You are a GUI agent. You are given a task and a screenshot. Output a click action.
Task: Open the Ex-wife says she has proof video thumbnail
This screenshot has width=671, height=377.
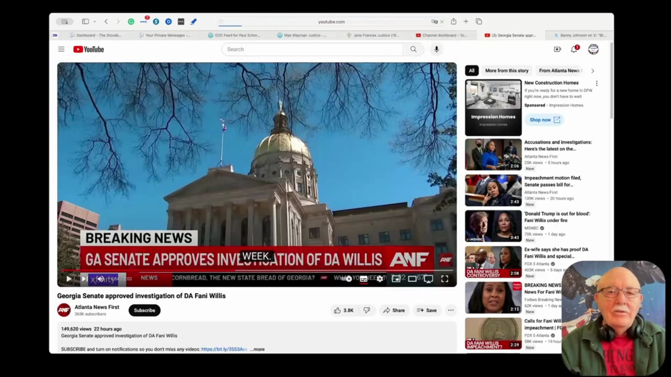click(493, 262)
